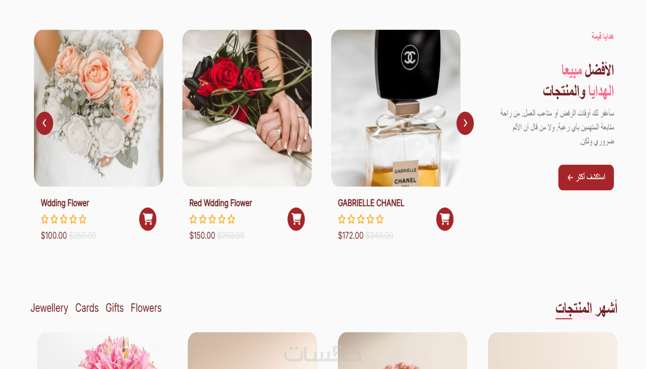Add Wdding Flower to cart

pyautogui.click(x=147, y=219)
